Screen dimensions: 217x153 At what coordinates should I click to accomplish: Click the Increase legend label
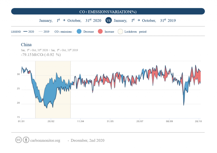[109, 32]
